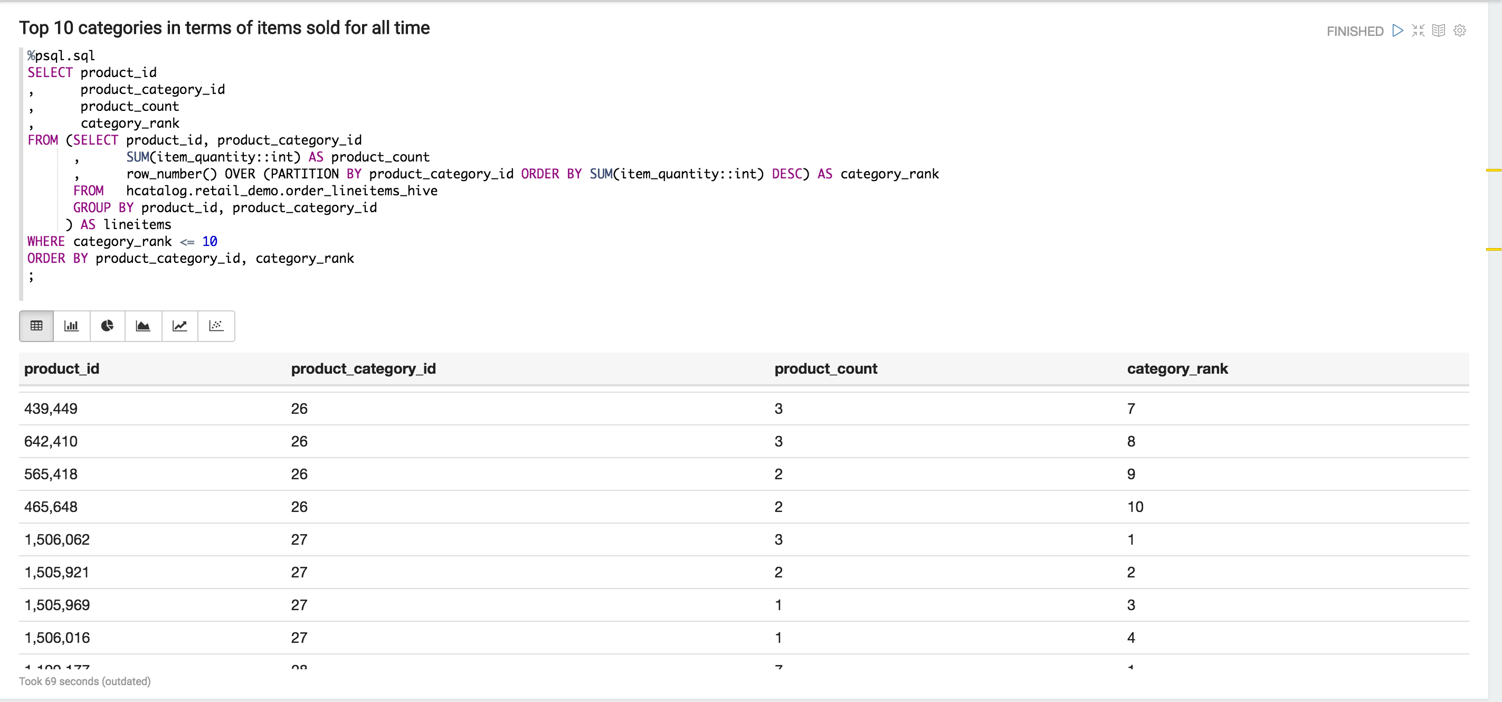Click the FINISHED status label
This screenshot has width=1502, height=702.
coord(1354,31)
